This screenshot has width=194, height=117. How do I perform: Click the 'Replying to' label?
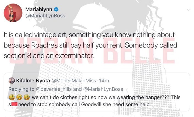pyautogui.click(x=21, y=89)
